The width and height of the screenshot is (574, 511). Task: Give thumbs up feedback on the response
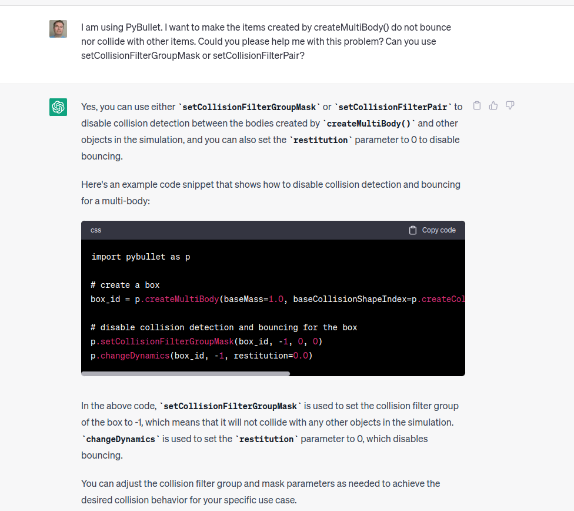pyautogui.click(x=493, y=105)
